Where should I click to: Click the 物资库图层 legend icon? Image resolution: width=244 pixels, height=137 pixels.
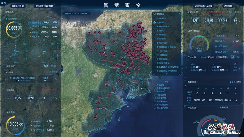pyautogui.click(x=155, y=98)
